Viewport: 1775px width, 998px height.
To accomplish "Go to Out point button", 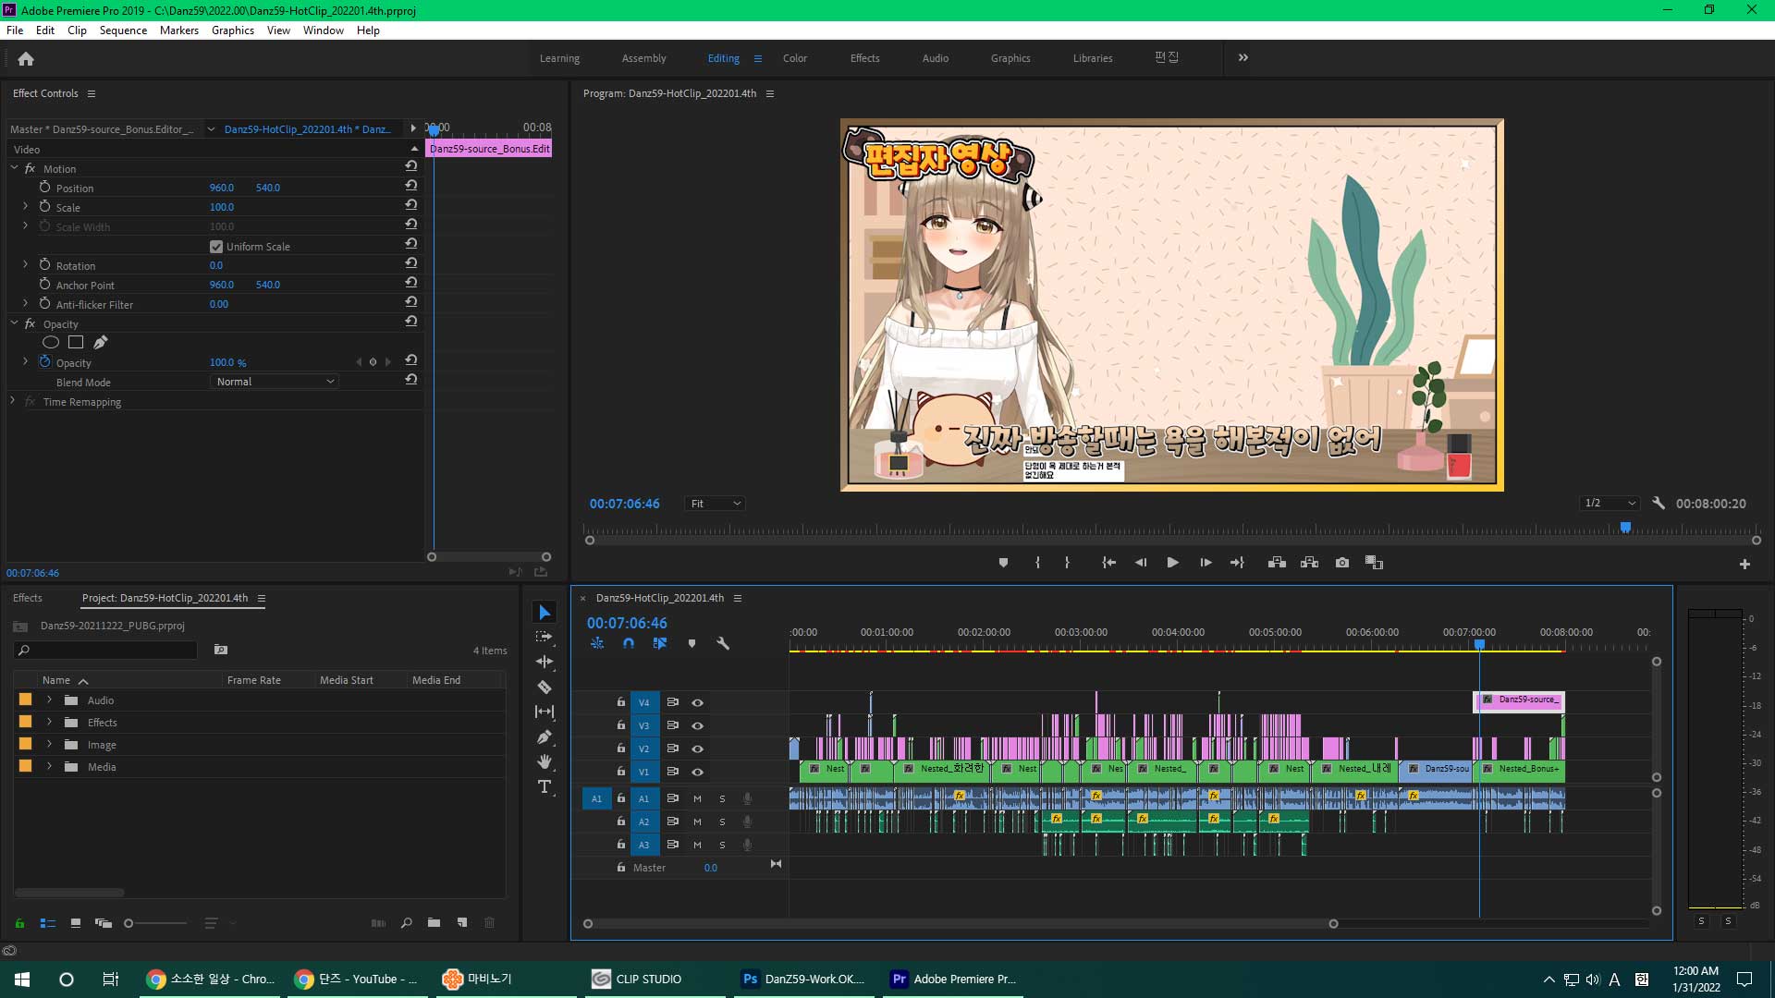I will pyautogui.click(x=1237, y=563).
